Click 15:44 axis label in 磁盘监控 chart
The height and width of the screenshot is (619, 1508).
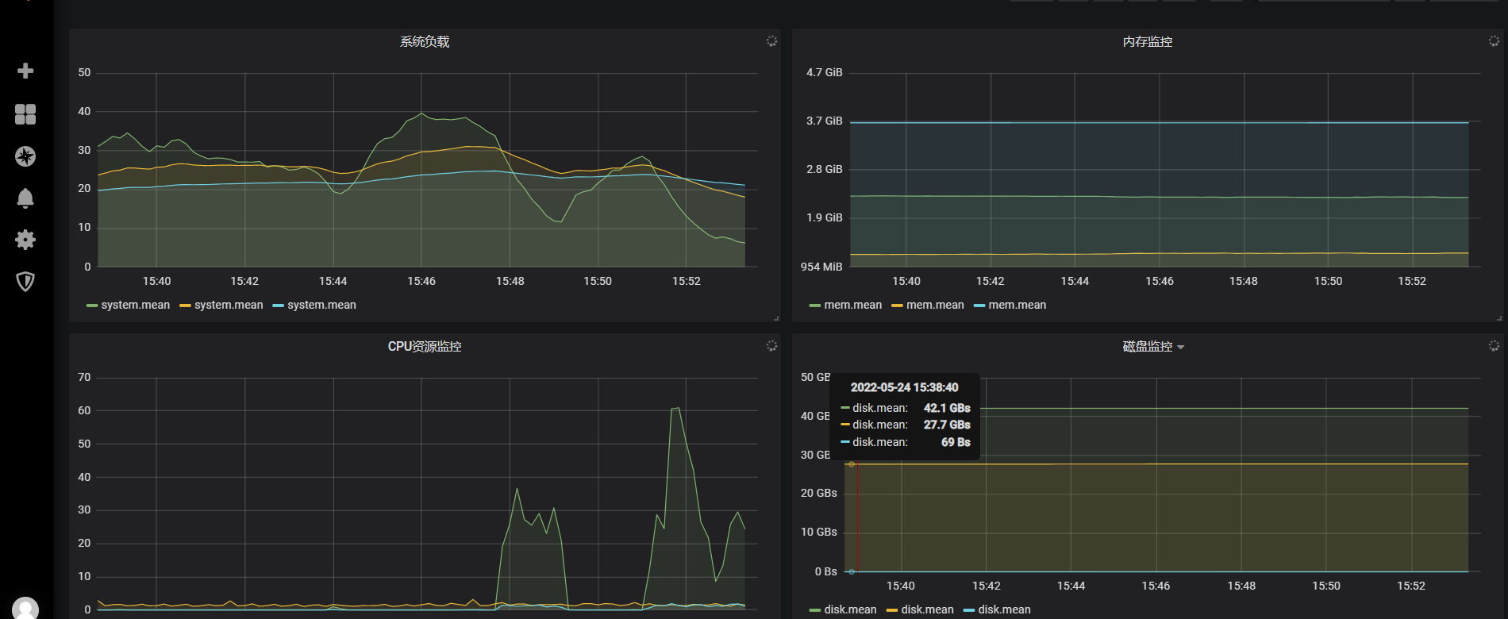1071,586
